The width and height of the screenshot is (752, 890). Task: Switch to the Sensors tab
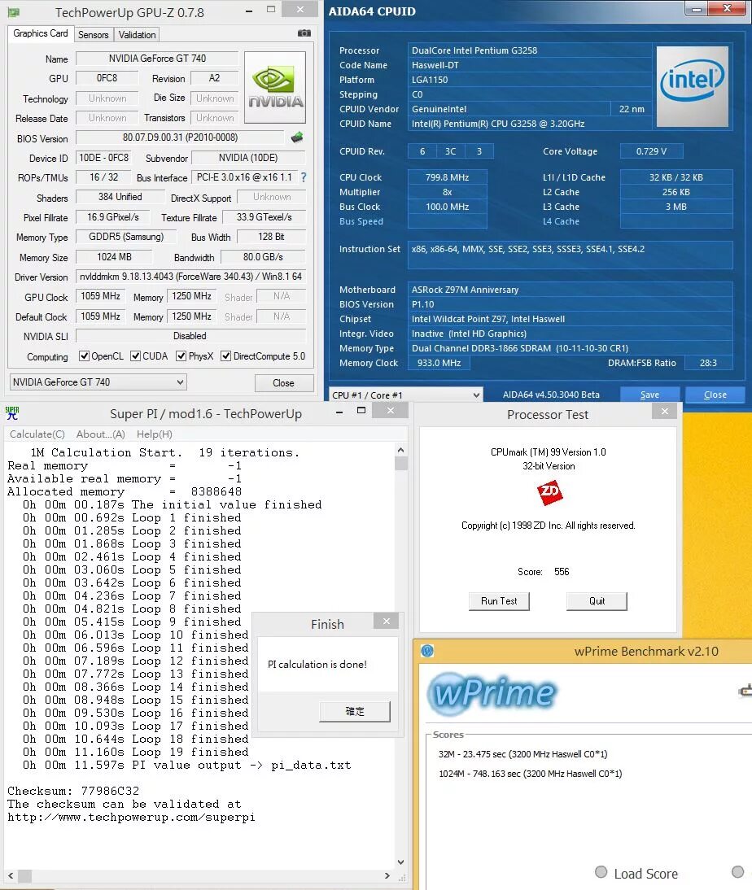[x=93, y=35]
